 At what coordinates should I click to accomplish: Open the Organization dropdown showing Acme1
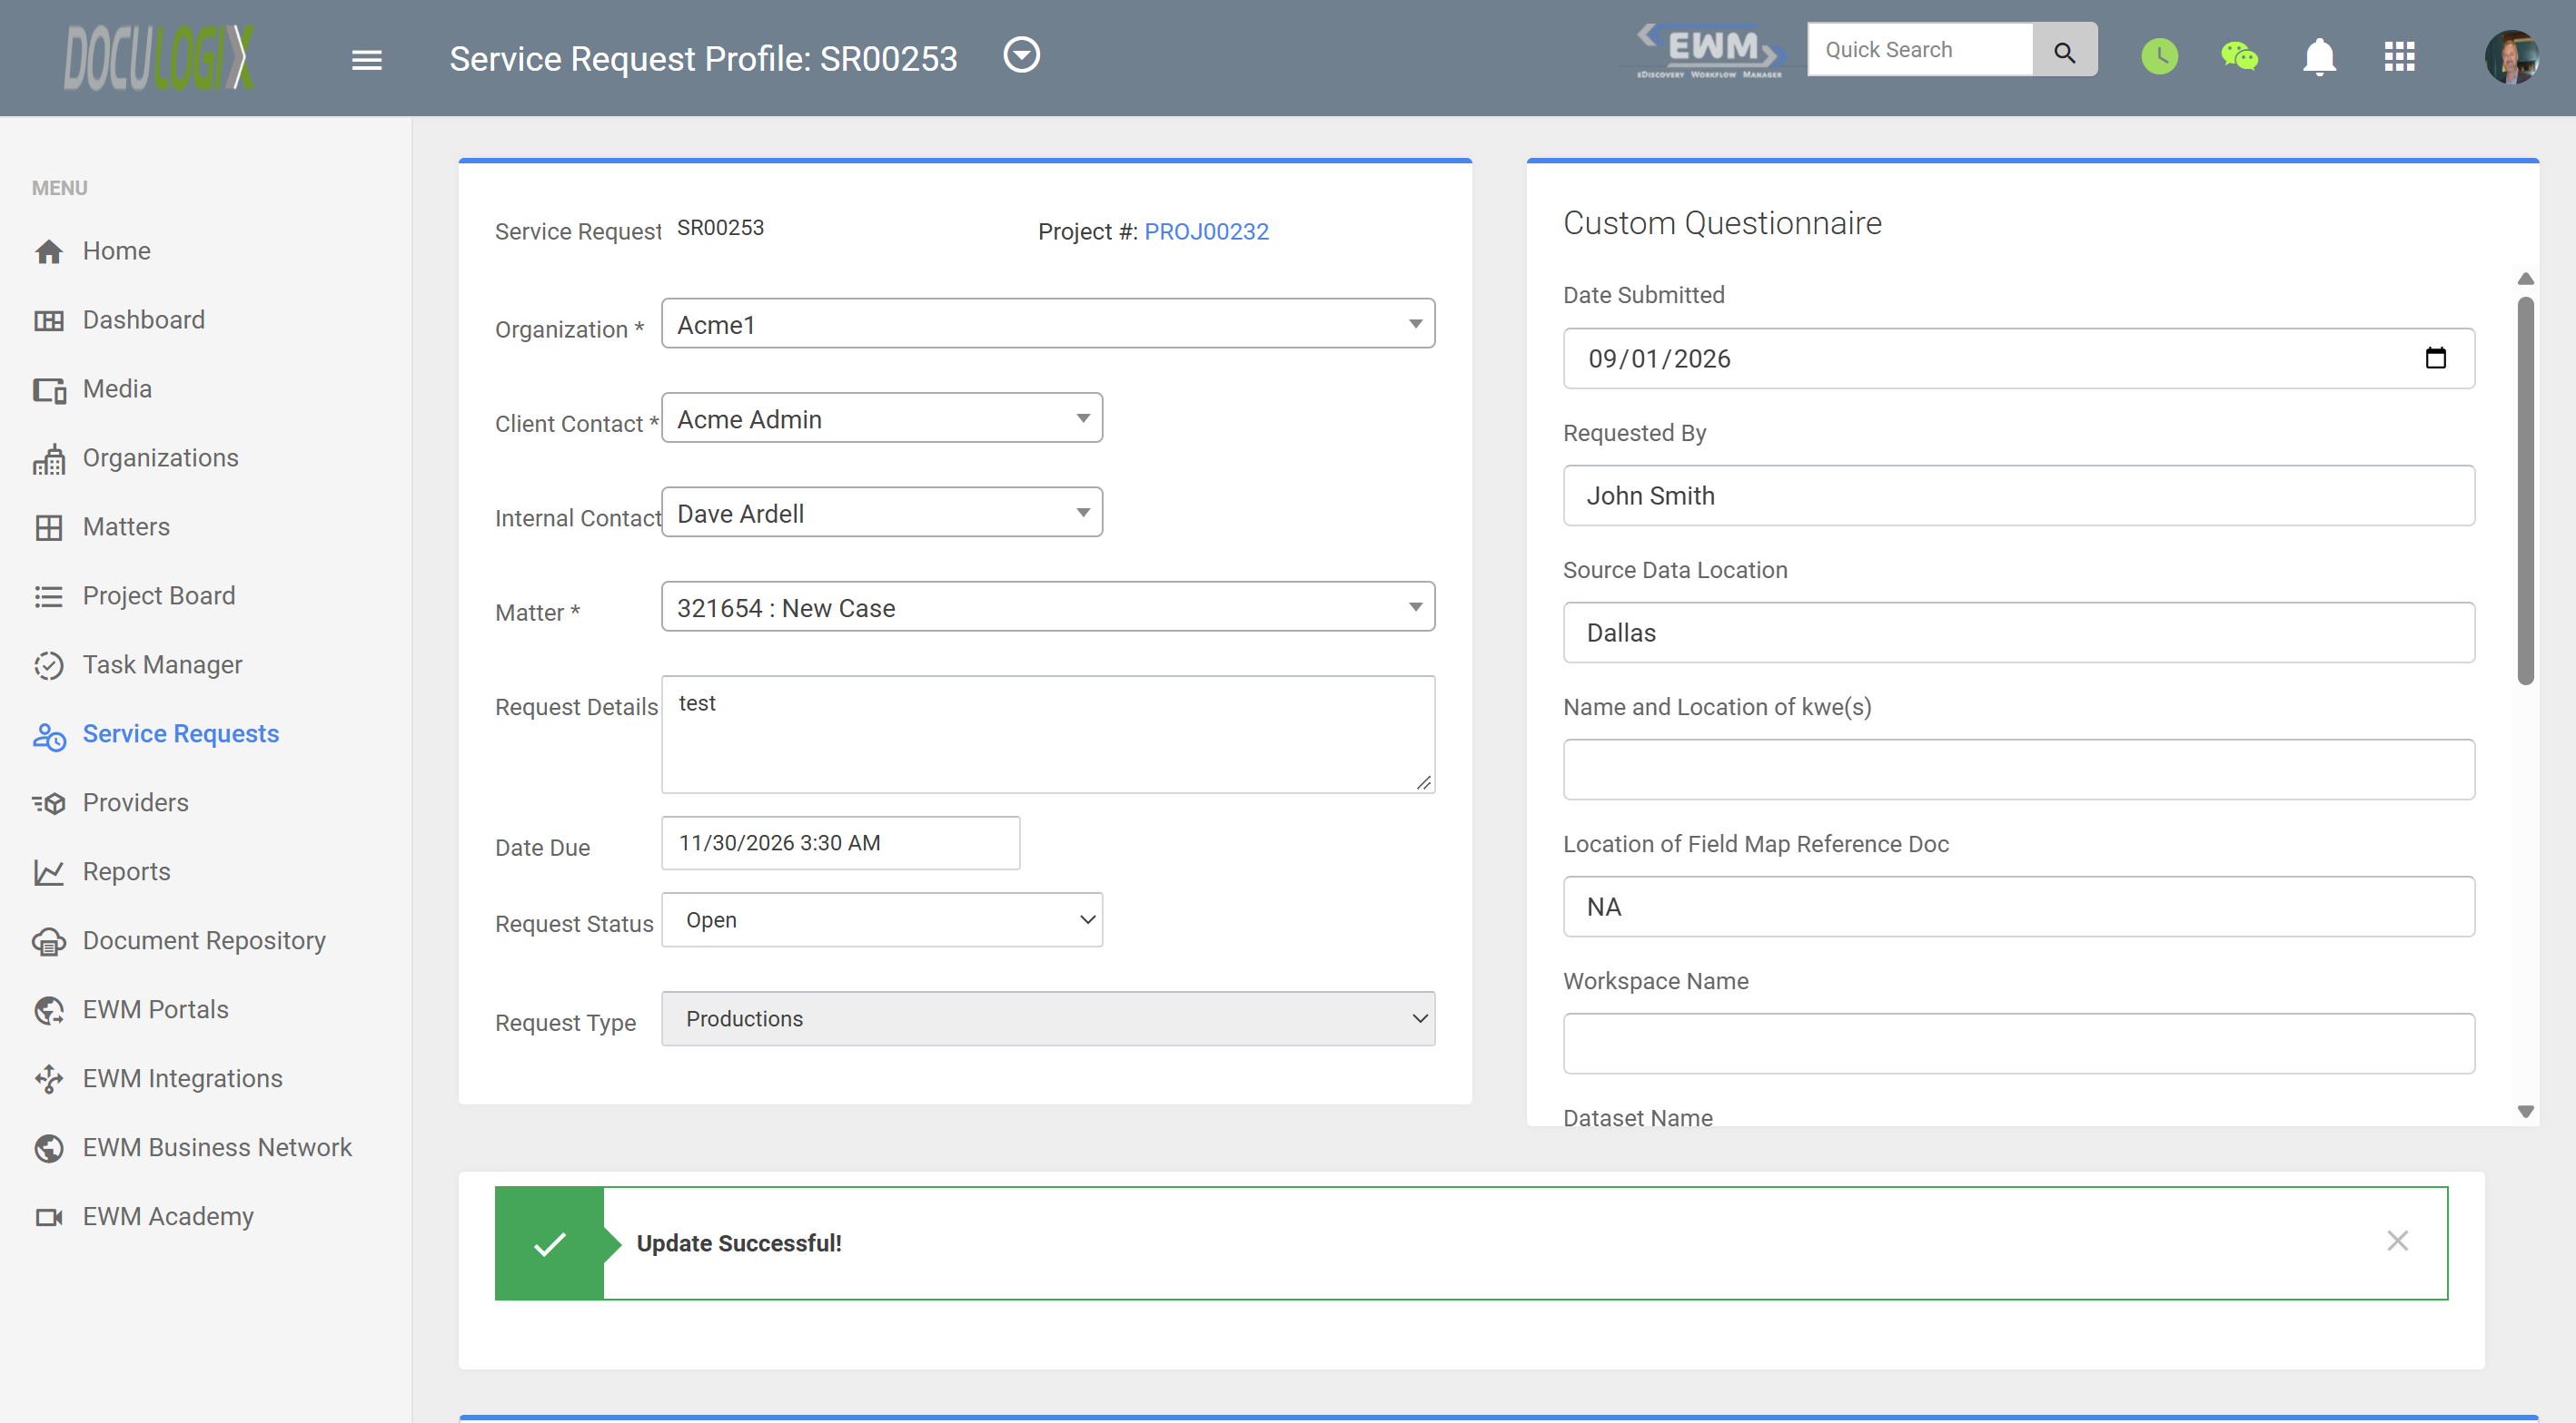tap(1048, 324)
